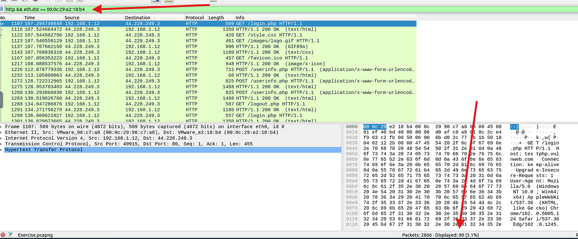Expand the Hypertext Transfer Protocol node
This screenshot has height=239, width=578.
2,150
